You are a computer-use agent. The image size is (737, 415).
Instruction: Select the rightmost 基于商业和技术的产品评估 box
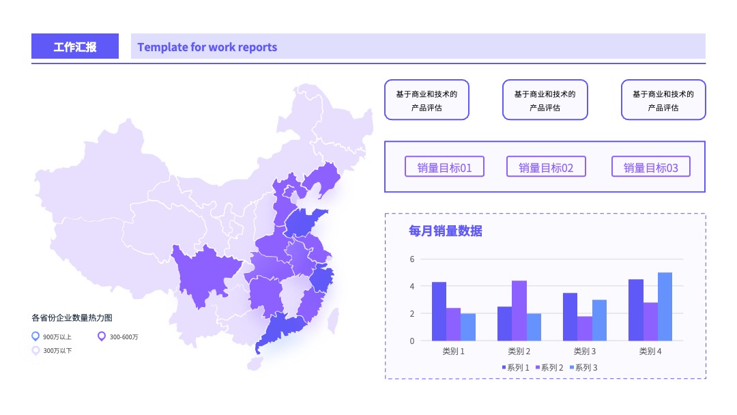pyautogui.click(x=663, y=100)
